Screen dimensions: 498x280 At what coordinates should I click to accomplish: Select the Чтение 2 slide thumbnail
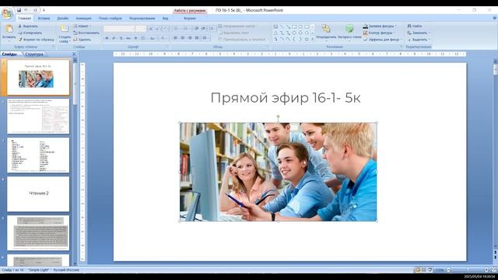38,194
